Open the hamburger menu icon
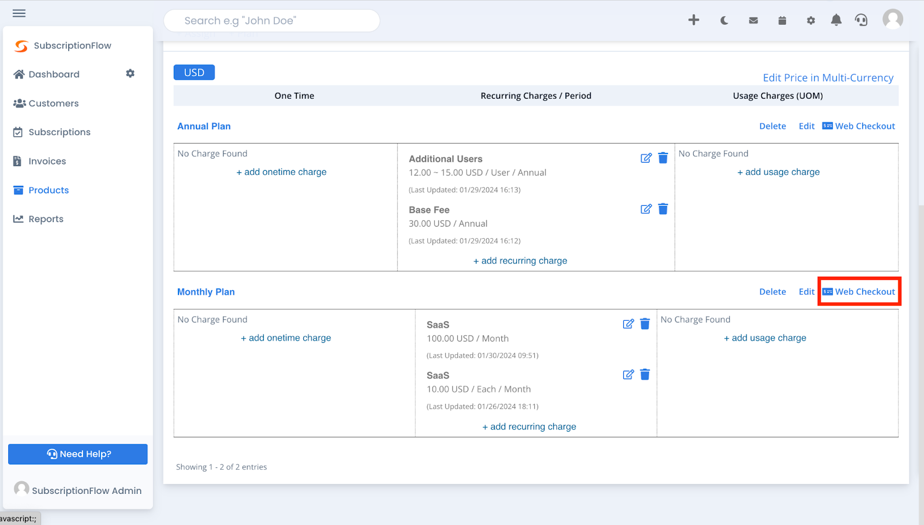The height and width of the screenshot is (525, 924). coord(19,13)
